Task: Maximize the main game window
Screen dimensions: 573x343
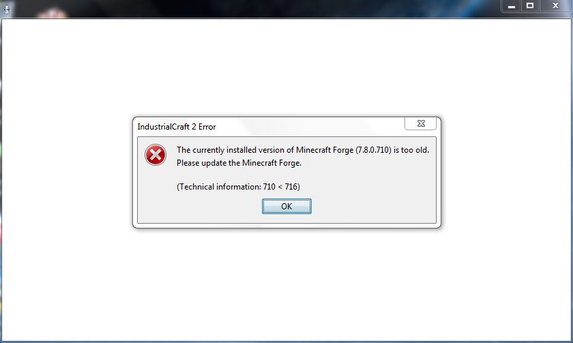Action: click(x=530, y=6)
